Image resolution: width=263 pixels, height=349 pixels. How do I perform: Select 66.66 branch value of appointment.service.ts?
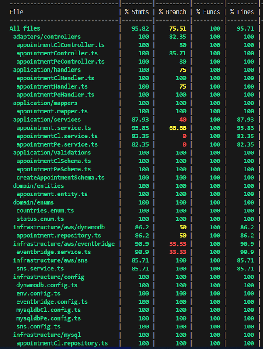pos(178,128)
